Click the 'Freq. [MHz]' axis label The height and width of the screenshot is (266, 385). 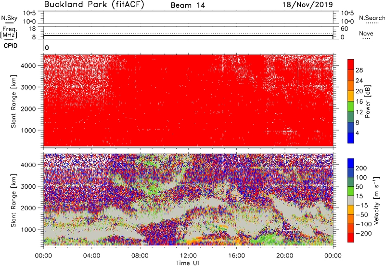tap(9, 32)
